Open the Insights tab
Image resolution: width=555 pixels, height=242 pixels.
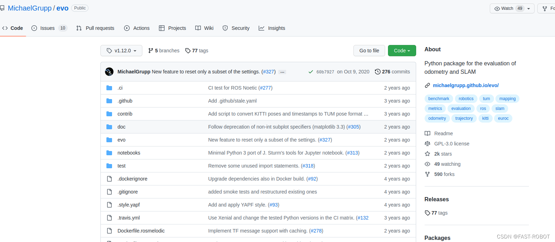click(272, 28)
